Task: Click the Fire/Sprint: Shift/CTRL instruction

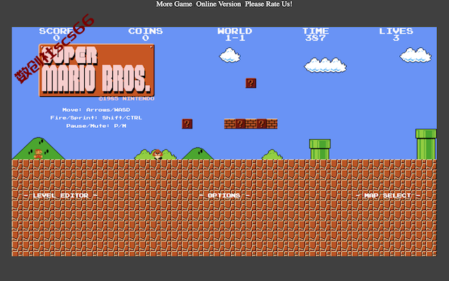Action: point(96,118)
